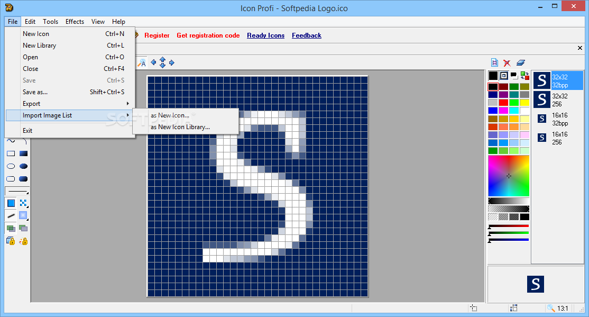Select the 16x16 32bpp image format
This screenshot has height=317, width=589.
[x=558, y=119]
